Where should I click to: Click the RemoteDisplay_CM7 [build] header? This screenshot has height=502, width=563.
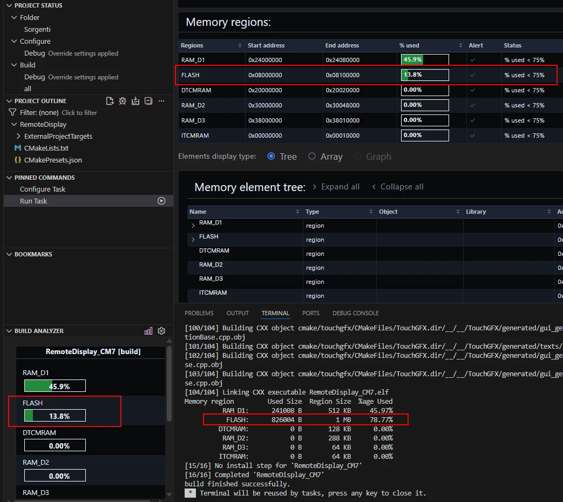point(93,351)
